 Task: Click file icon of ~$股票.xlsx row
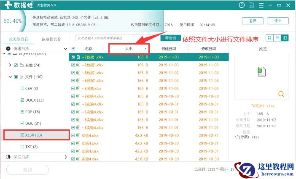pyautogui.click(x=78, y=88)
